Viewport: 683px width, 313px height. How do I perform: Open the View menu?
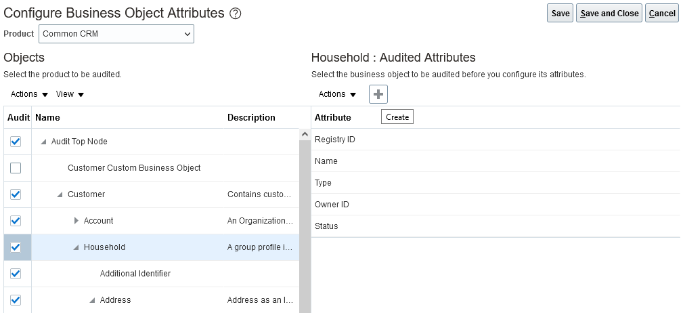[x=70, y=94]
